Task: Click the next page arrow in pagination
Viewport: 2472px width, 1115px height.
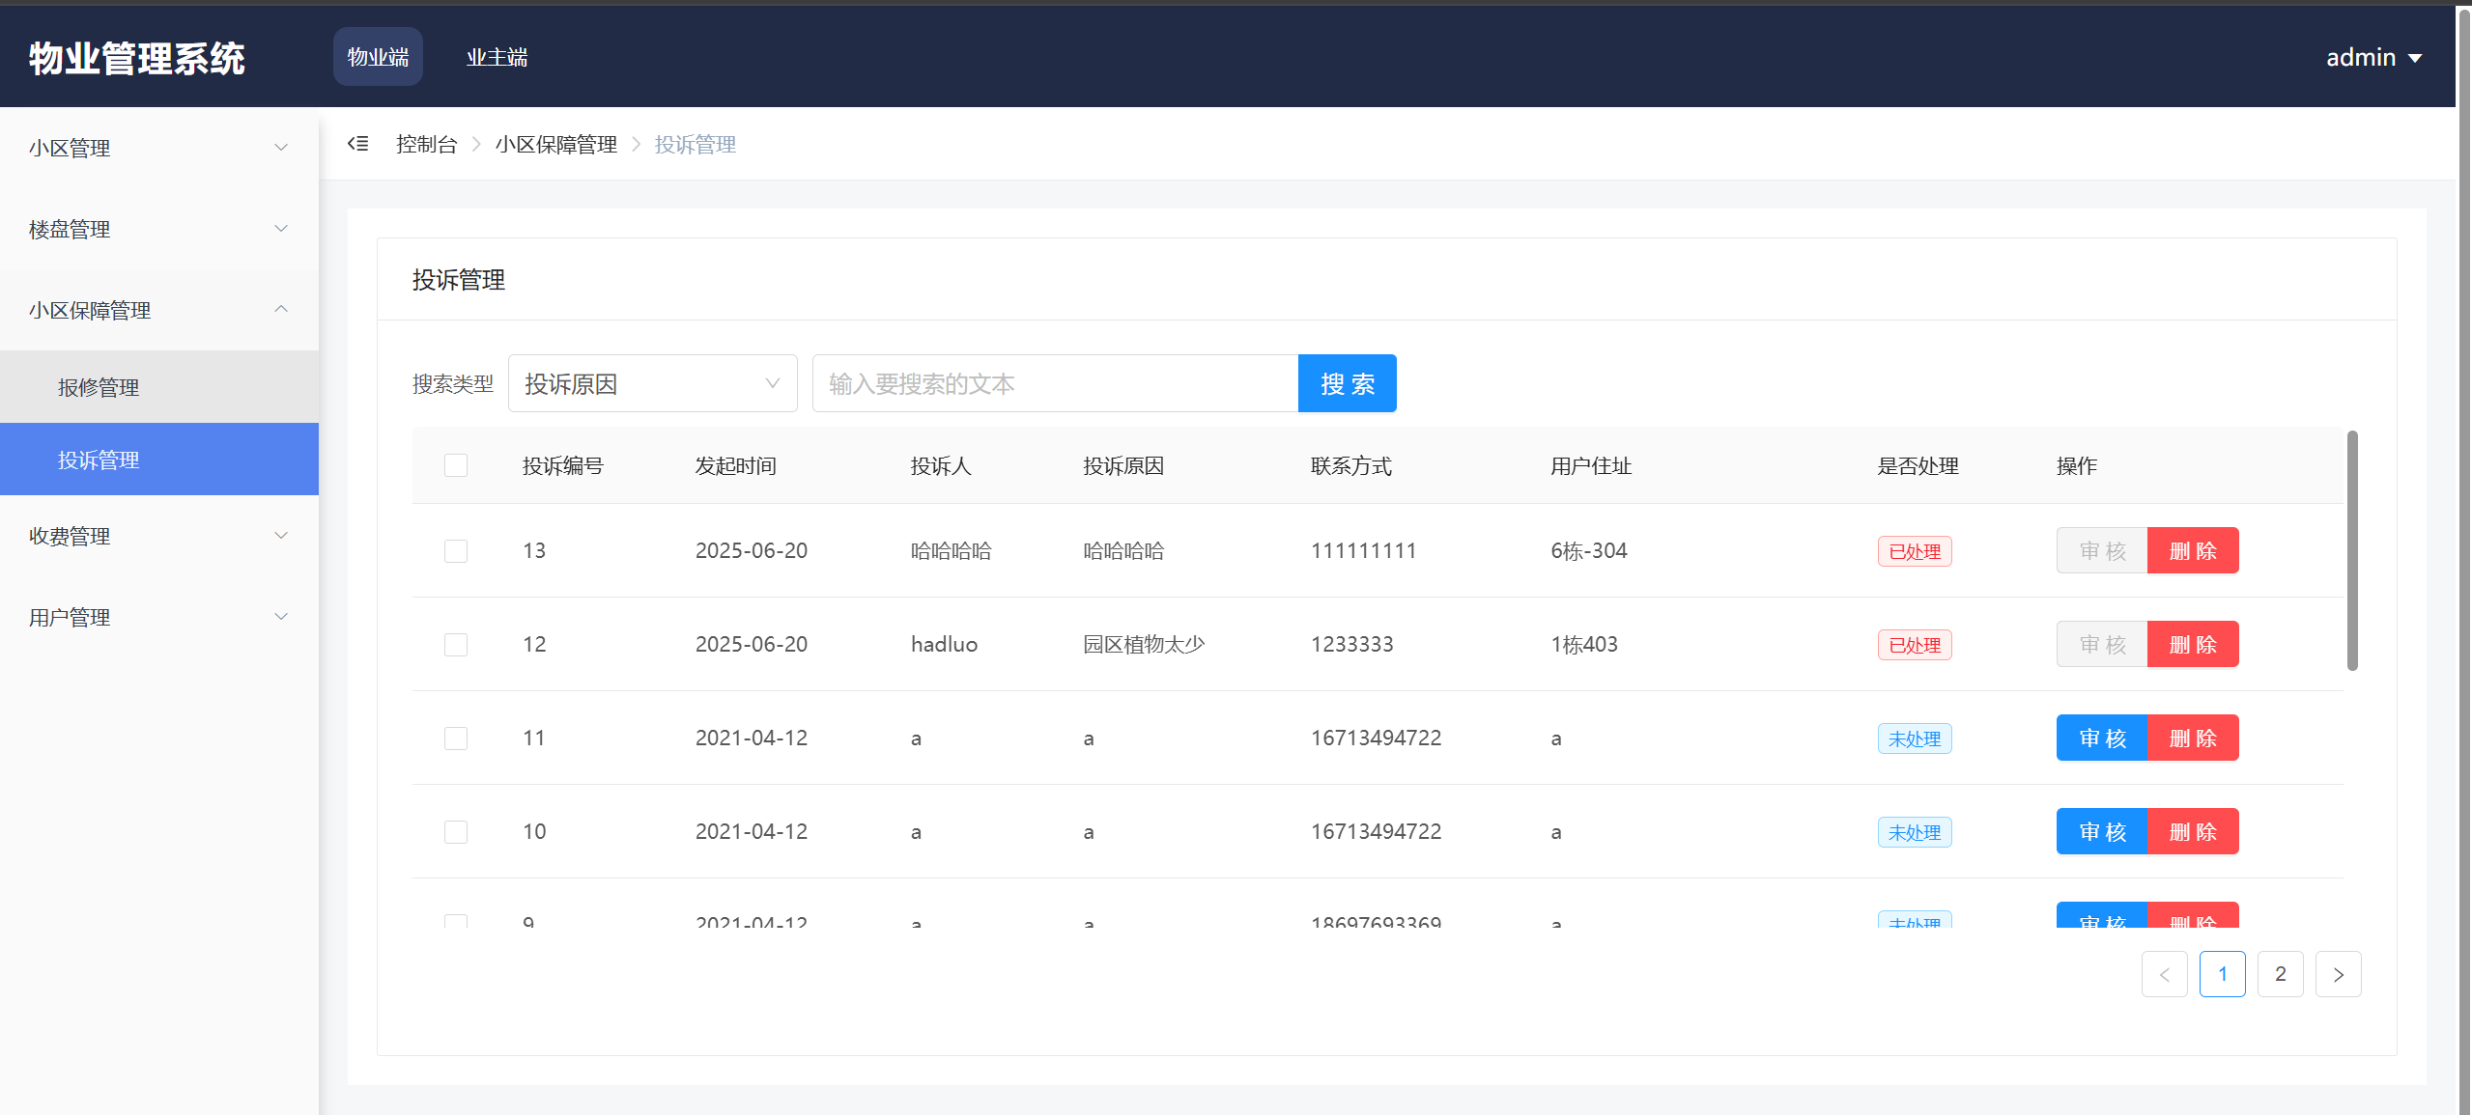Action: [x=2338, y=974]
